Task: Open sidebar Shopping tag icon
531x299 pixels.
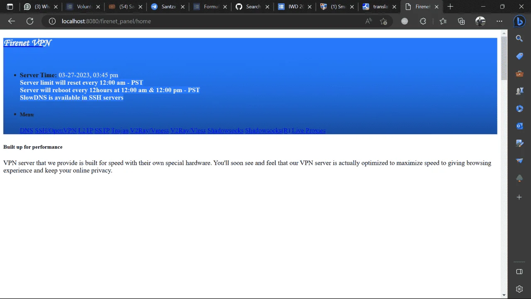Action: click(519, 56)
